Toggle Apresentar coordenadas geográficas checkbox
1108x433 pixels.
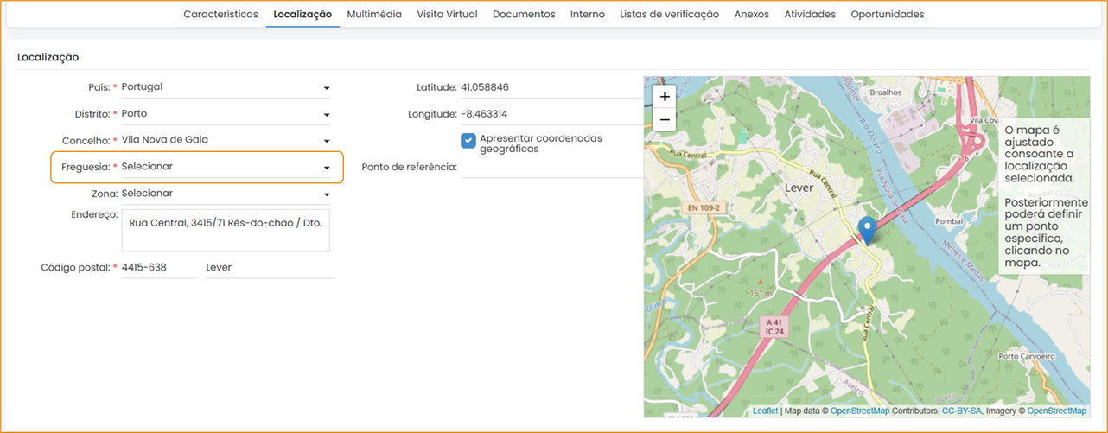468,140
